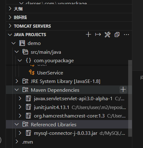Click the collapse all icon

click(x=117, y=35)
